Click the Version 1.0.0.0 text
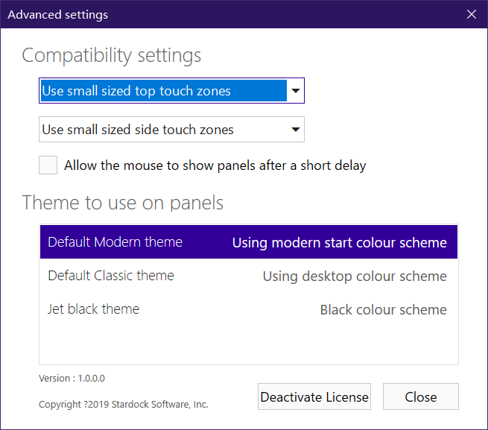488x430 pixels. pyautogui.click(x=72, y=379)
